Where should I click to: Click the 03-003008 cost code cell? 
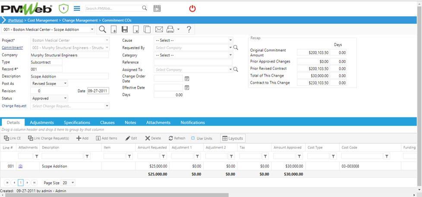[370, 166]
